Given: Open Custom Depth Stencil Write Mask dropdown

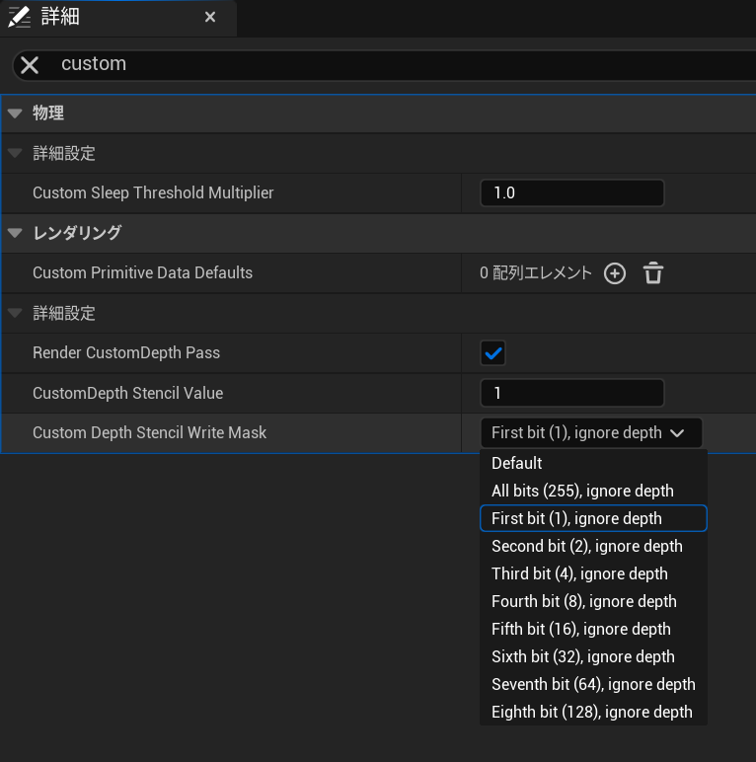Looking at the screenshot, I should [591, 432].
